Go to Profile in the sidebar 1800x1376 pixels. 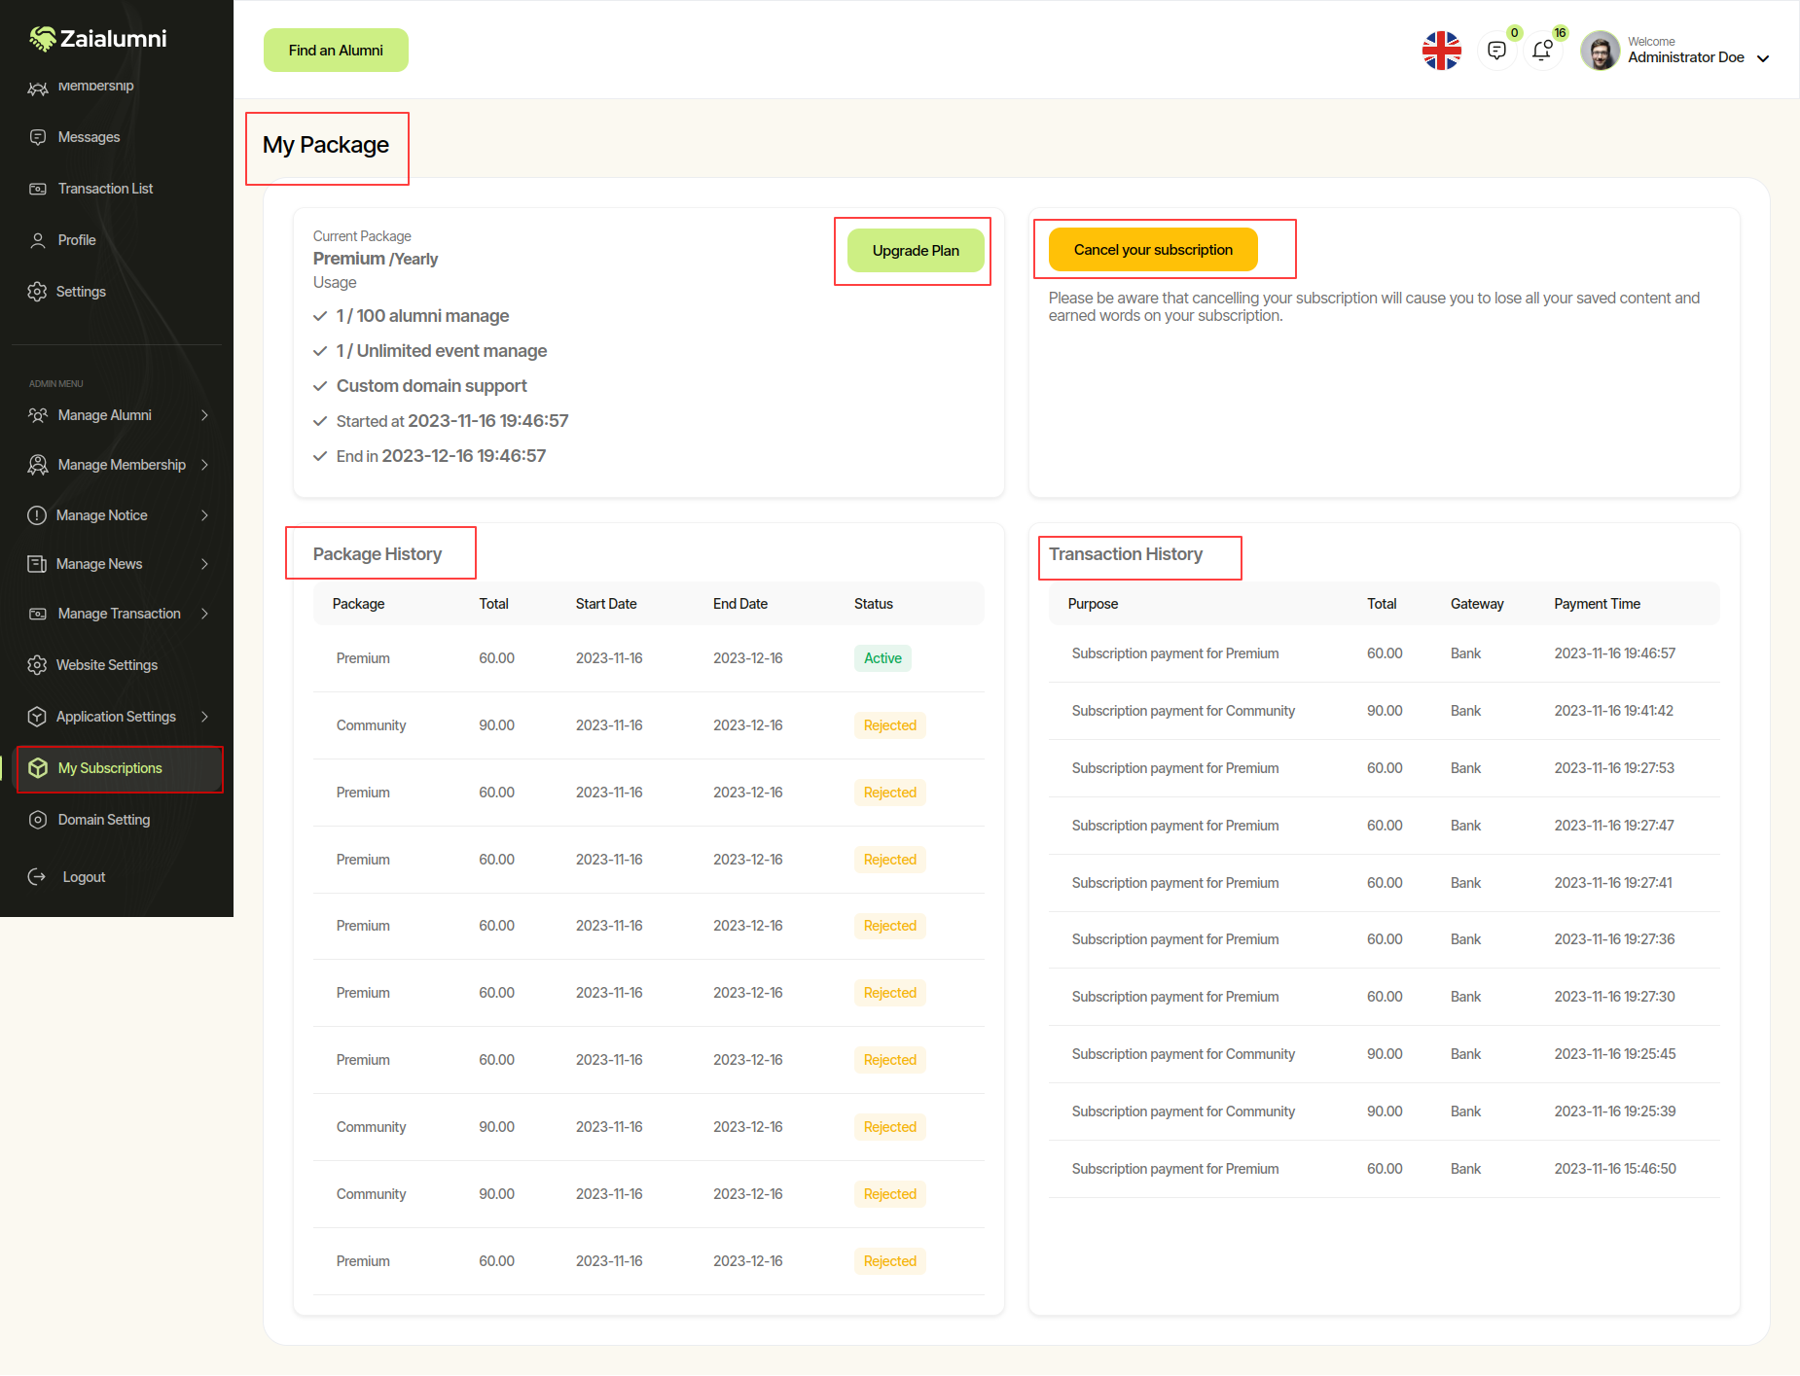pyautogui.click(x=77, y=240)
